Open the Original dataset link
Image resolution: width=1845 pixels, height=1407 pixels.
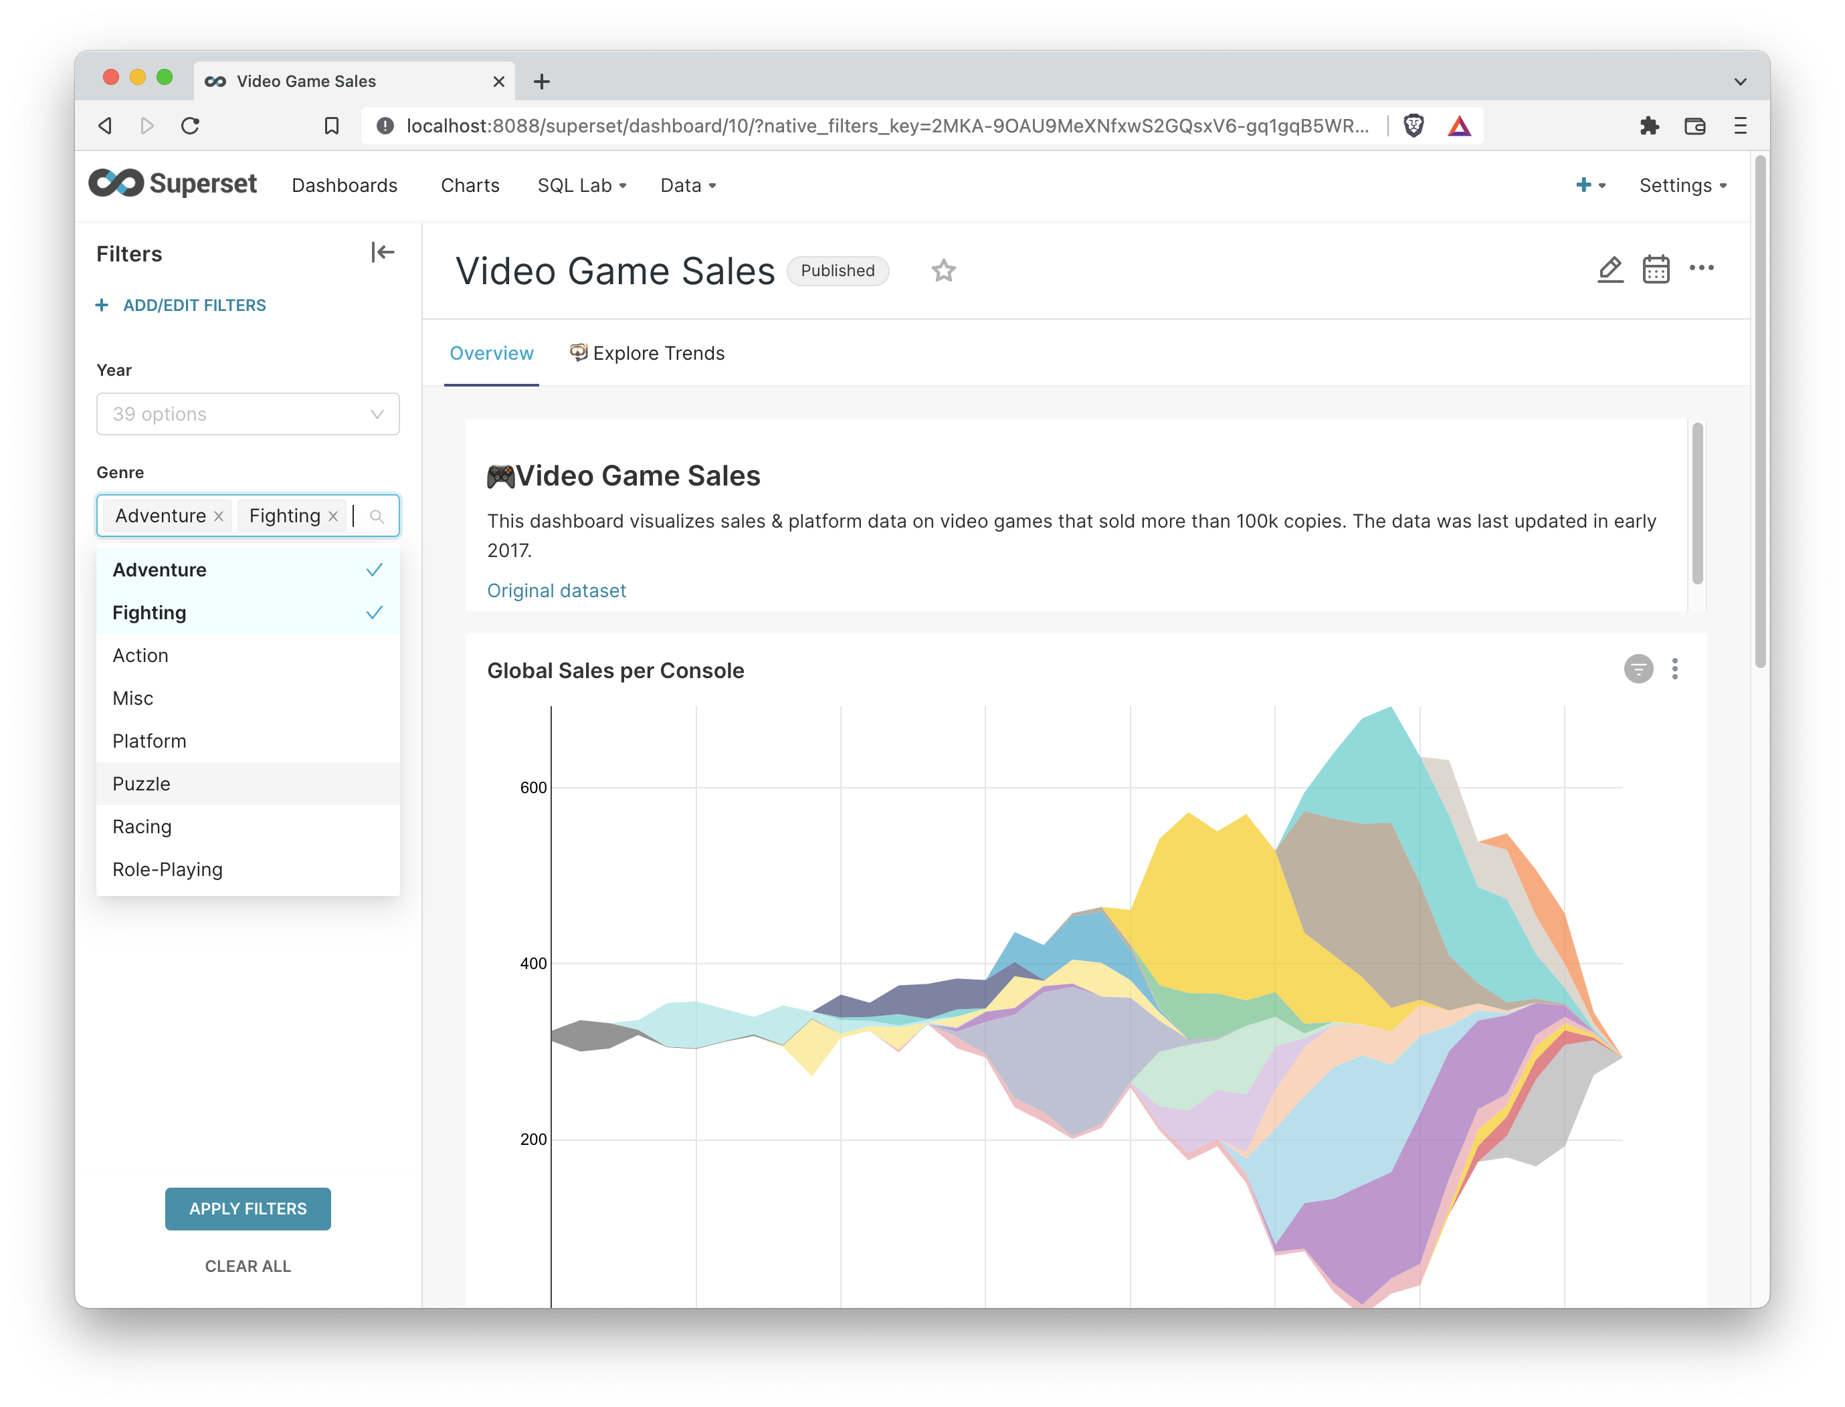pyautogui.click(x=557, y=590)
